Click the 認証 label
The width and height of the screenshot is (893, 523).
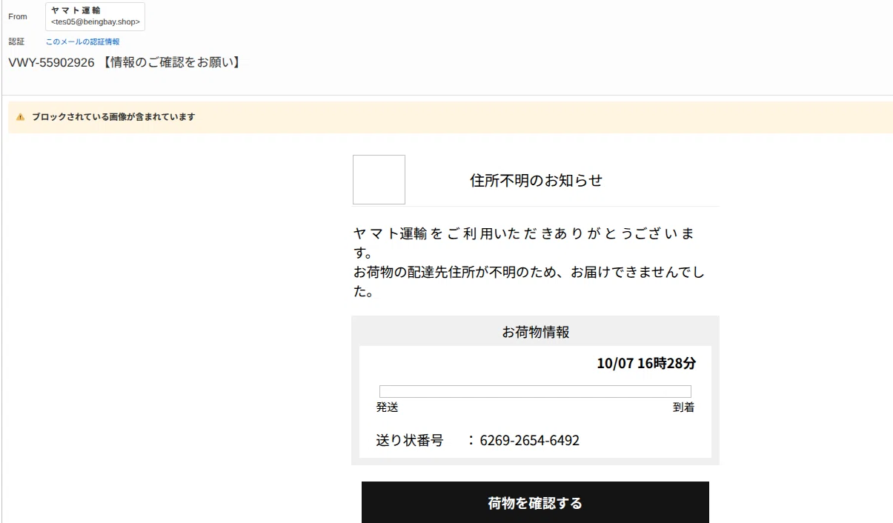tap(16, 42)
